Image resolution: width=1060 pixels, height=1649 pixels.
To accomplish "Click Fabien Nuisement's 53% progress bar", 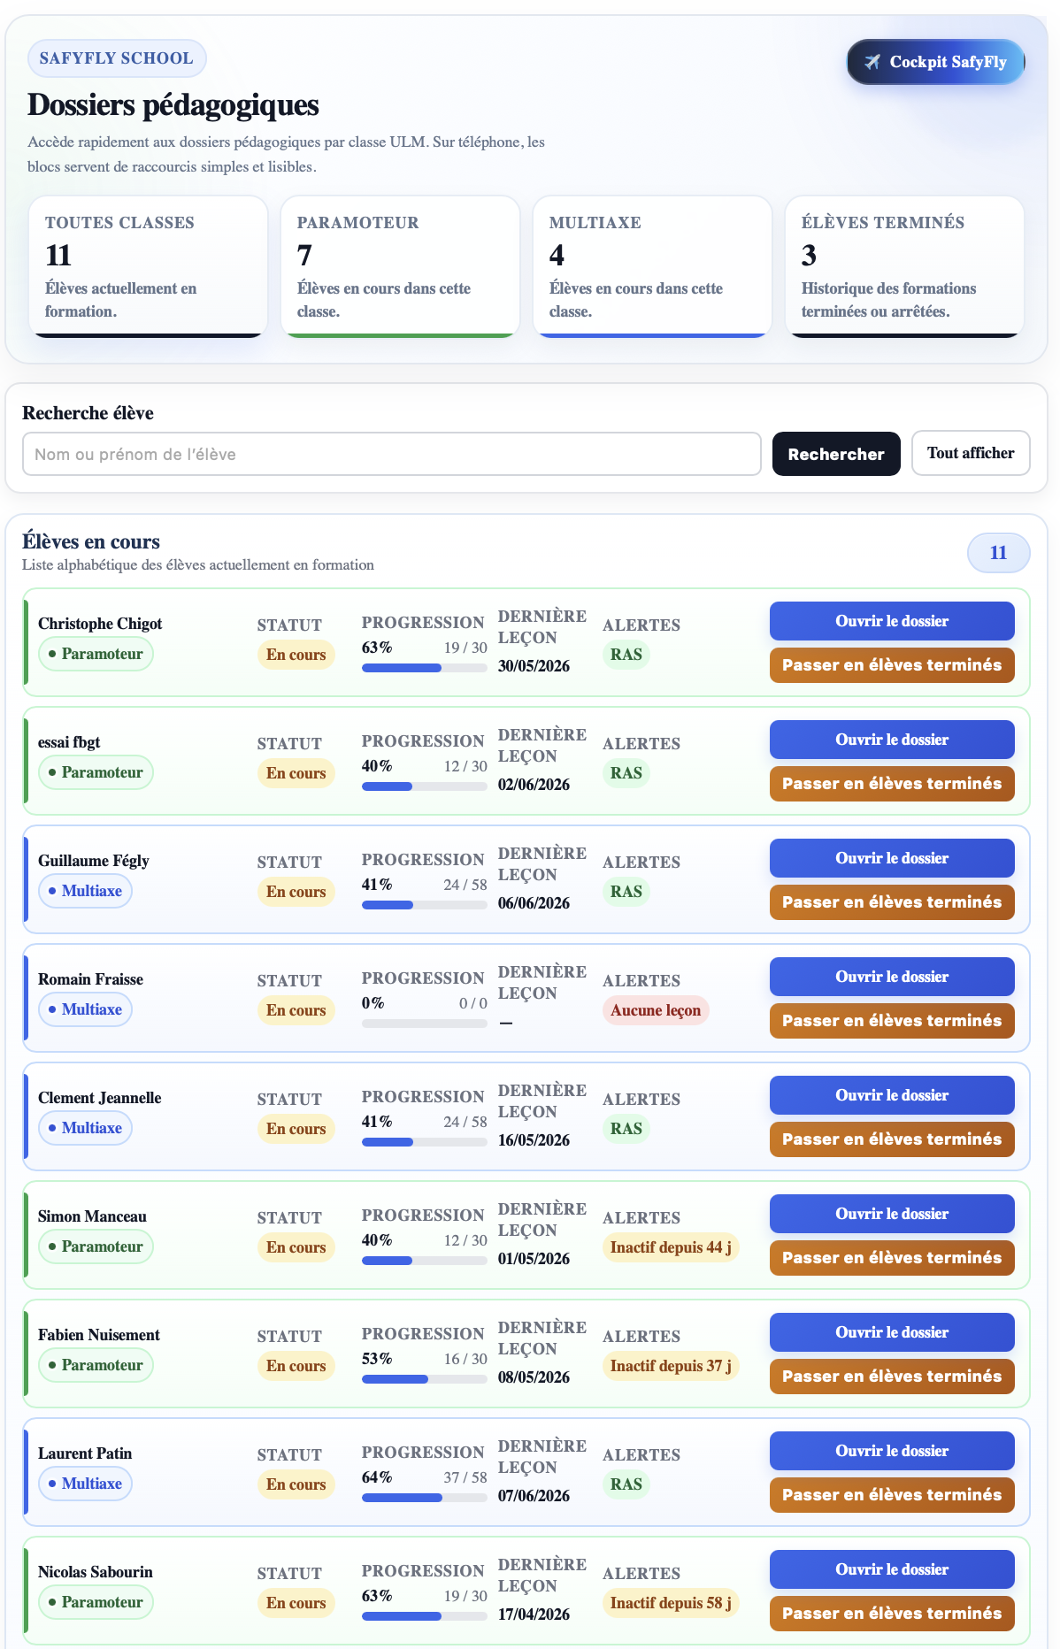I will coord(425,1379).
